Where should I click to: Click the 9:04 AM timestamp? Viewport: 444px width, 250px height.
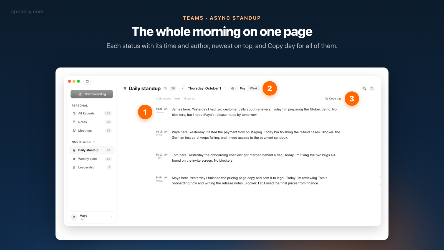pos(162,177)
